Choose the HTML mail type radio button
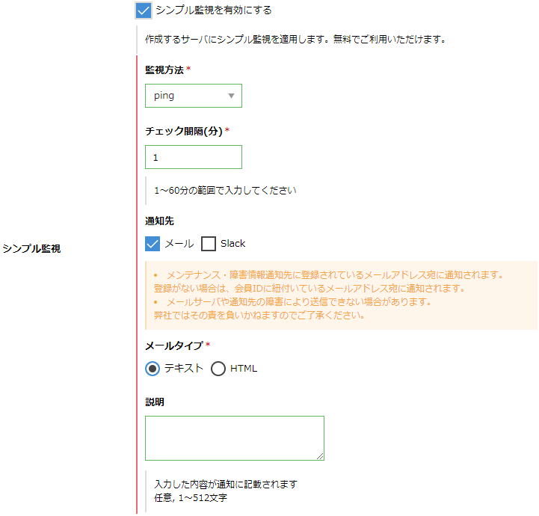Viewport: 539px width, 516px height. coord(218,369)
